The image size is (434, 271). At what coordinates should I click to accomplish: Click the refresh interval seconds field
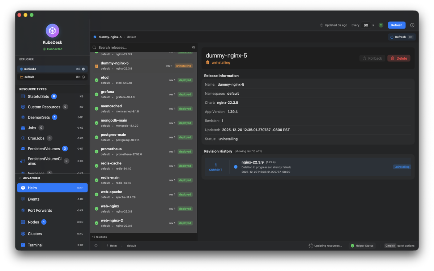[366, 25]
